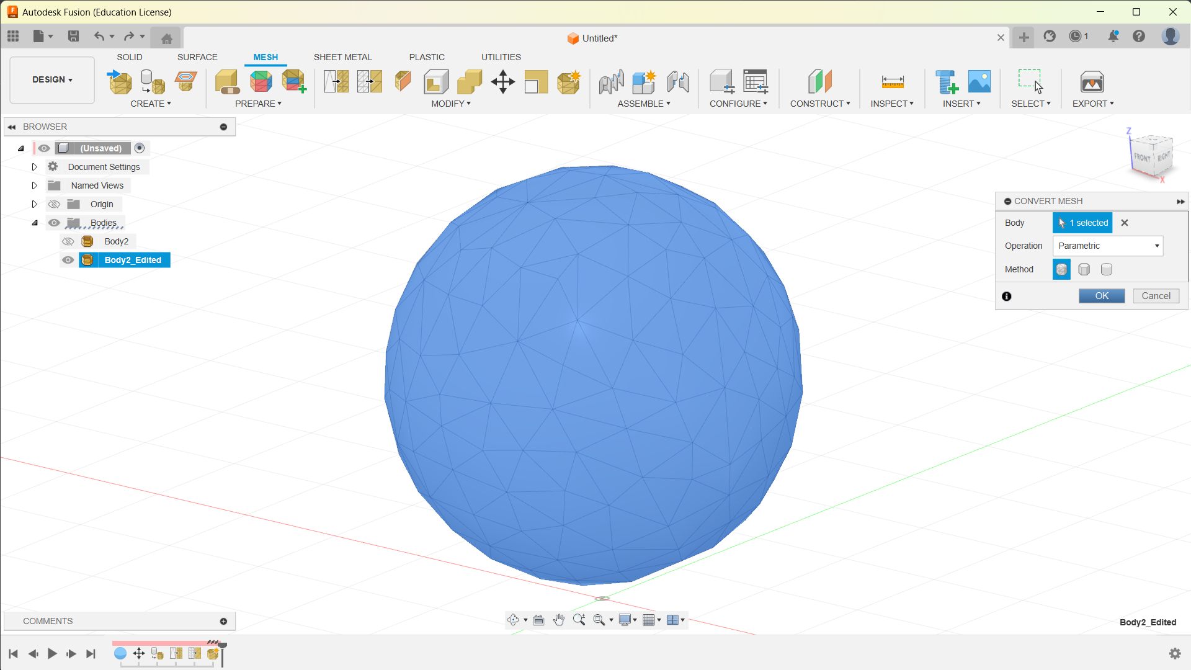The height and width of the screenshot is (670, 1191).
Task: Click the Orbit tool in the navigation bar
Action: 513,620
